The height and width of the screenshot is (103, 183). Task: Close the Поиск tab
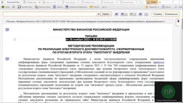[59, 2]
